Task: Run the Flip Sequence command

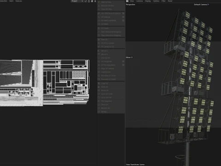Action: click(x=111, y=101)
